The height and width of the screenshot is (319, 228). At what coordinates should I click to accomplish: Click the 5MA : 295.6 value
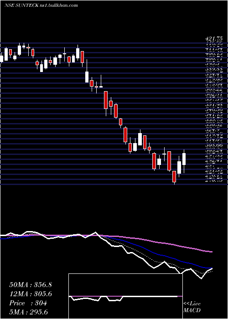point(28,312)
